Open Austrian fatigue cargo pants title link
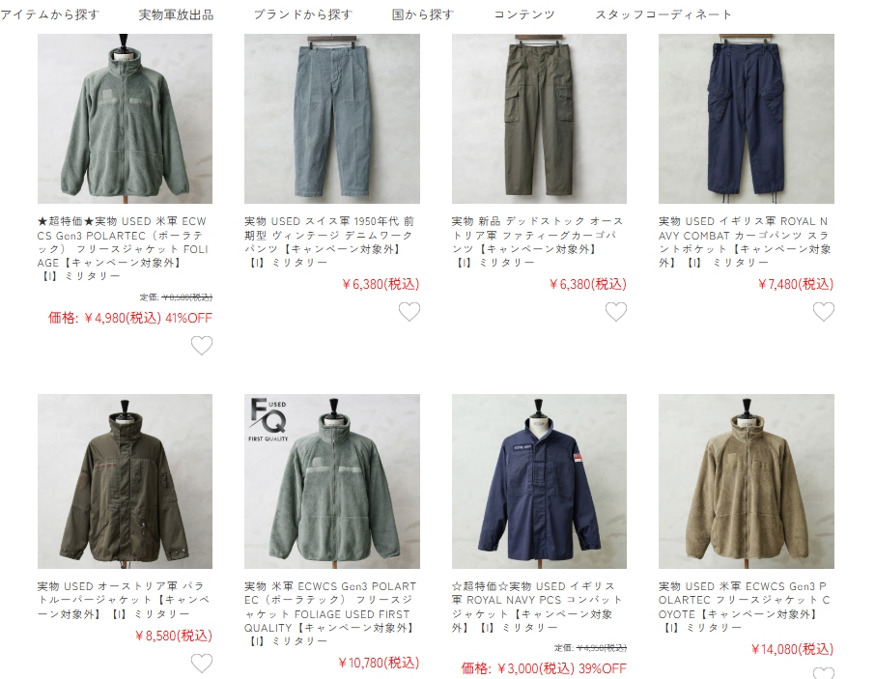 coord(538,241)
